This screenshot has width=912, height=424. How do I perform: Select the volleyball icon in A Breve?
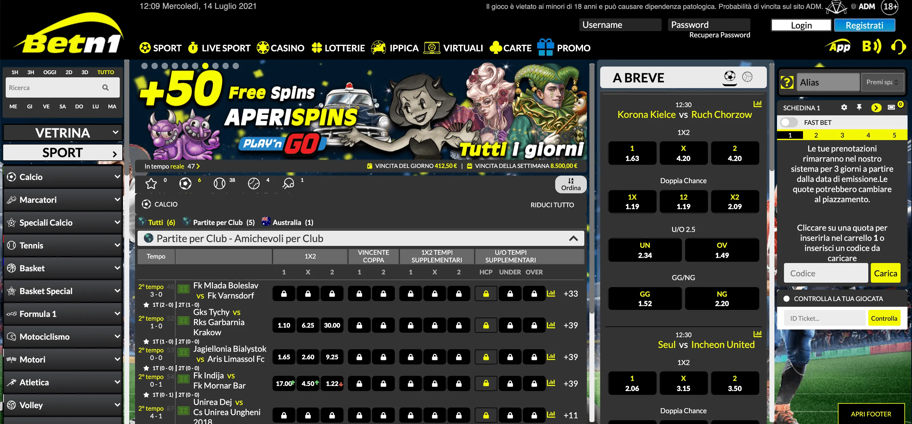[747, 77]
